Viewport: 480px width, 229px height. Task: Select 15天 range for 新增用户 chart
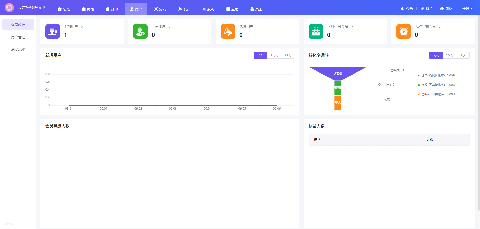coord(274,55)
